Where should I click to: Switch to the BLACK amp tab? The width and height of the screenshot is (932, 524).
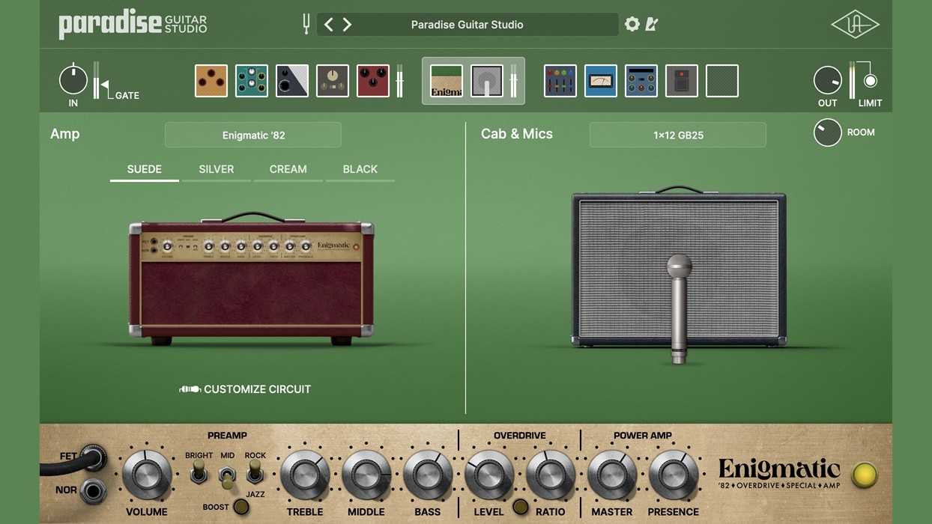(360, 169)
